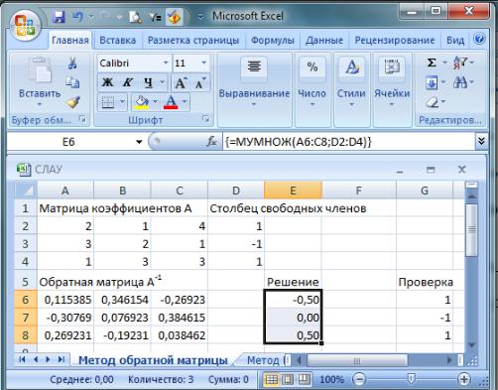
Task: Switch to the Вставка tab
Action: point(117,40)
